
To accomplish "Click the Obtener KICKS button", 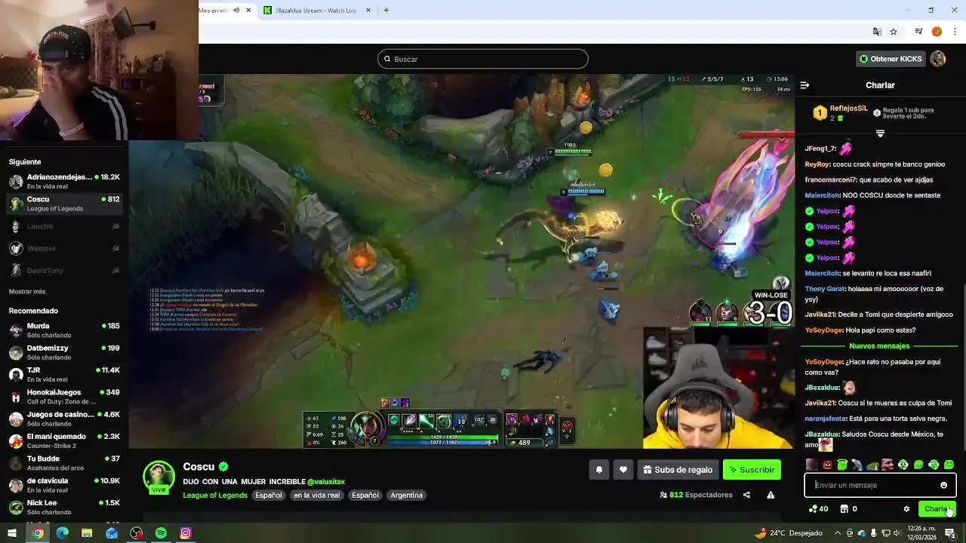I will pos(891,59).
